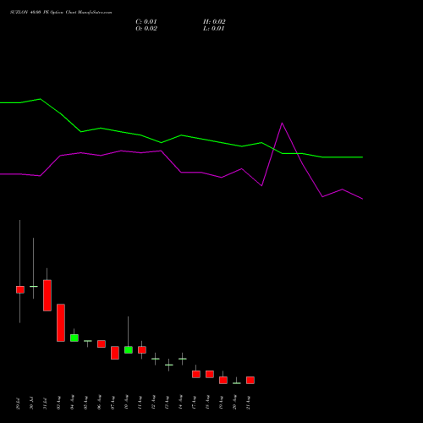
Task: Click the 10 Aug date label
Action: click(x=127, y=403)
